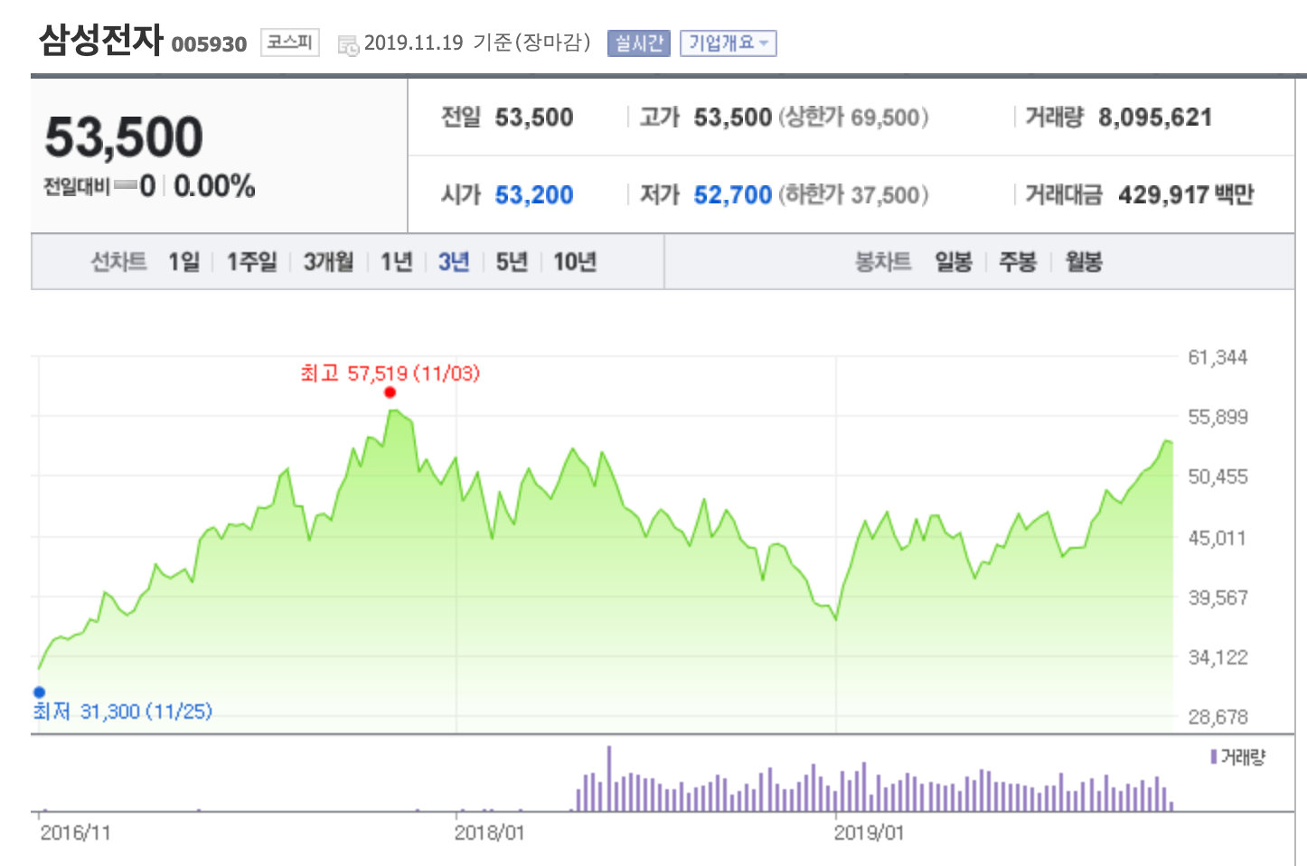Click the 2019/01 x-axis date label
1307x866 pixels.
pyautogui.click(x=869, y=833)
